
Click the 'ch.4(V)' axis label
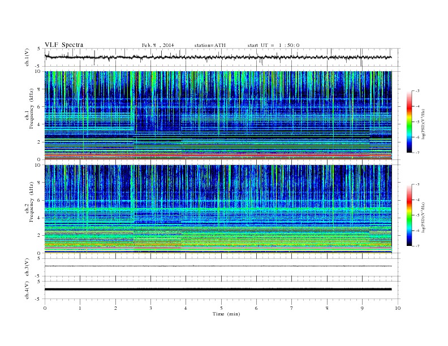pos(27,290)
